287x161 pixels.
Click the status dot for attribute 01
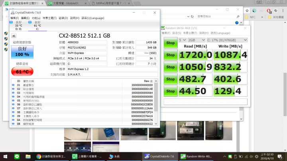click(13, 85)
